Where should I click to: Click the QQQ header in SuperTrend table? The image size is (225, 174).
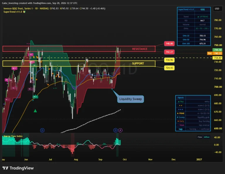pyautogui.click(x=202, y=9)
